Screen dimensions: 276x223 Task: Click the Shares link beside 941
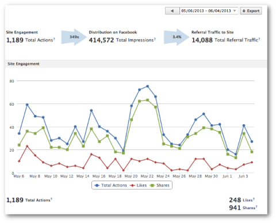click(x=249, y=208)
